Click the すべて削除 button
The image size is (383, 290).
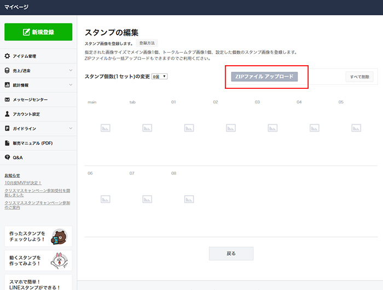tap(359, 77)
